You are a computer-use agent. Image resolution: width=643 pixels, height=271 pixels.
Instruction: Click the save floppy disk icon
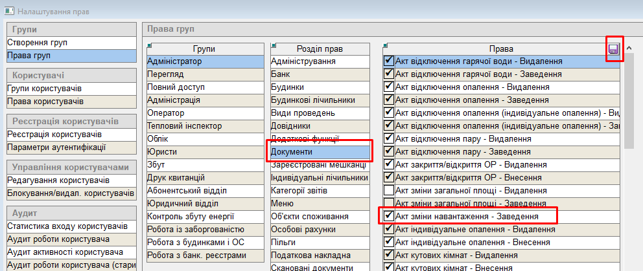pos(614,49)
